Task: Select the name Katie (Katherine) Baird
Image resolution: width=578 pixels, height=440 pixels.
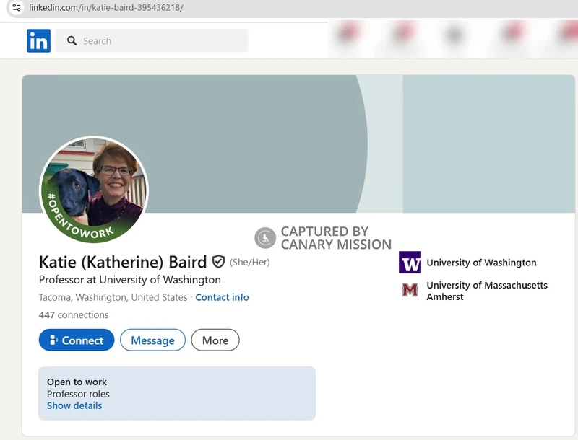Action: click(123, 262)
